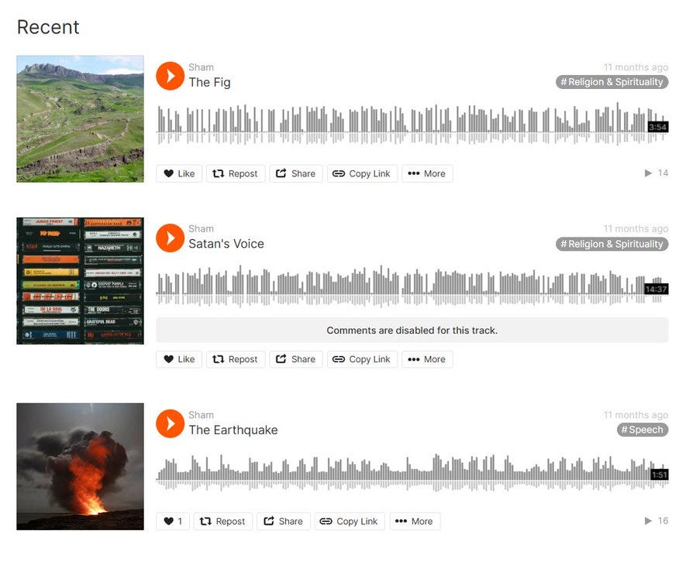Open the green hillside artwork of The Fig

[x=80, y=118]
